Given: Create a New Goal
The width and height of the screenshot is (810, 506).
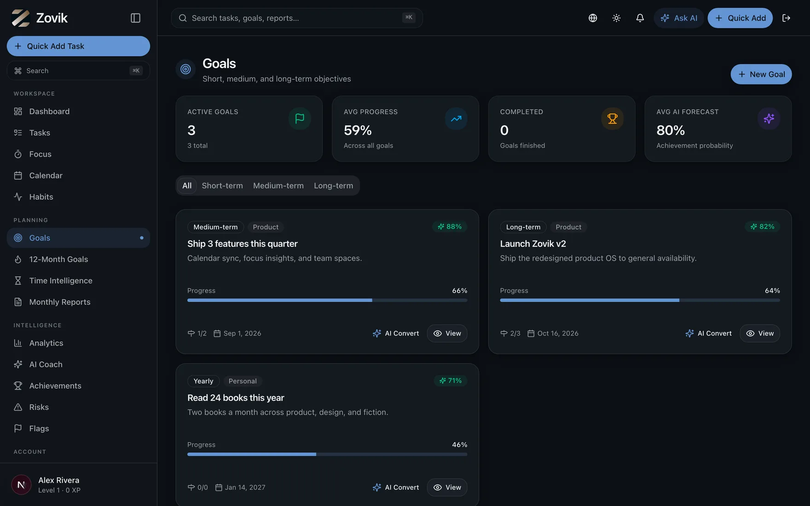Looking at the screenshot, I should pyautogui.click(x=761, y=74).
